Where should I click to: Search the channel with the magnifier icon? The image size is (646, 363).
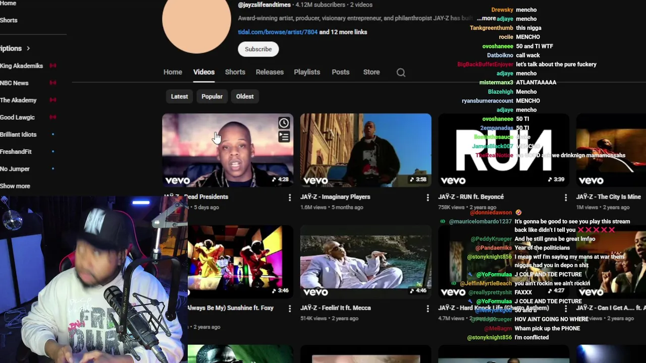401,73
